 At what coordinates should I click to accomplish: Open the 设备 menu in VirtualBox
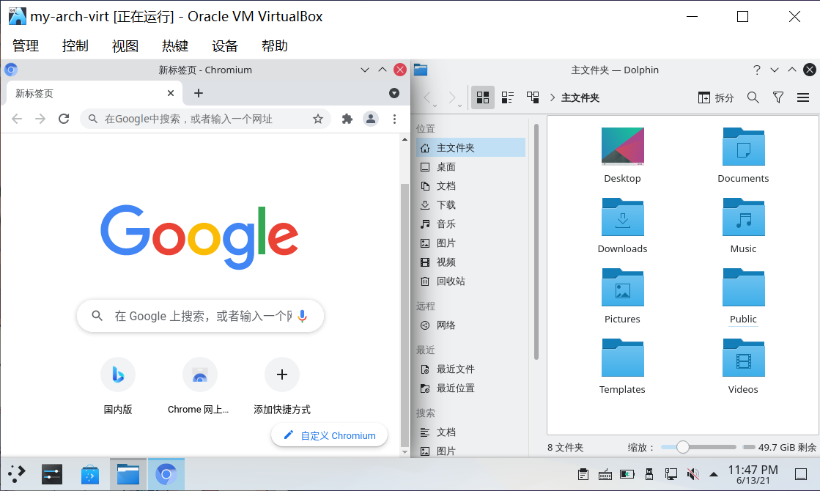tap(225, 45)
